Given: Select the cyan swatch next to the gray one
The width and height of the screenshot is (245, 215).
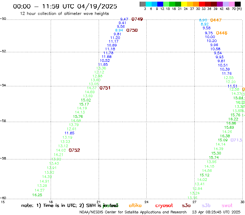Looking at the screenshot, I should point(149,4).
